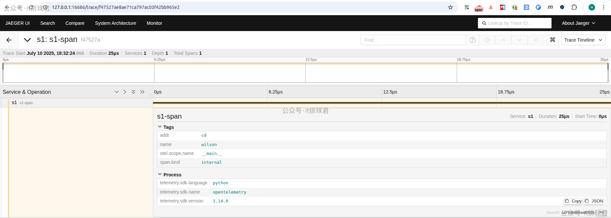
Task: Bookmark this page with the star icon
Action: [x=450, y=7]
